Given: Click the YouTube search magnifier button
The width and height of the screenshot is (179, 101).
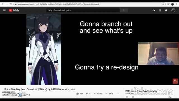Looking at the screenshot, I should click(124, 10).
